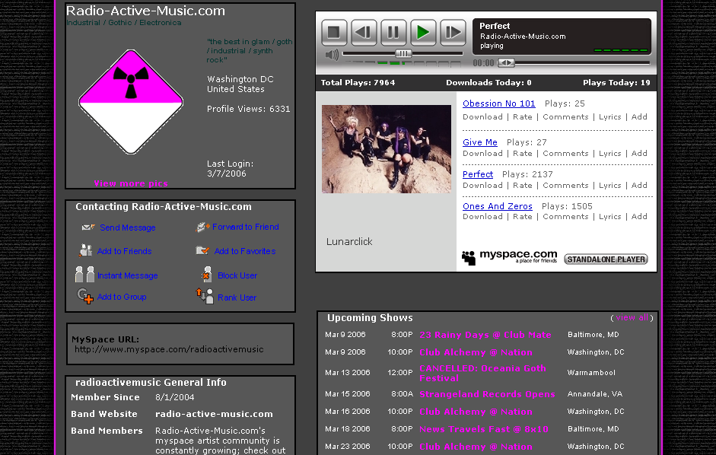This screenshot has width=716, height=455.
Task: Download the song Obession No 101
Action: 482,117
